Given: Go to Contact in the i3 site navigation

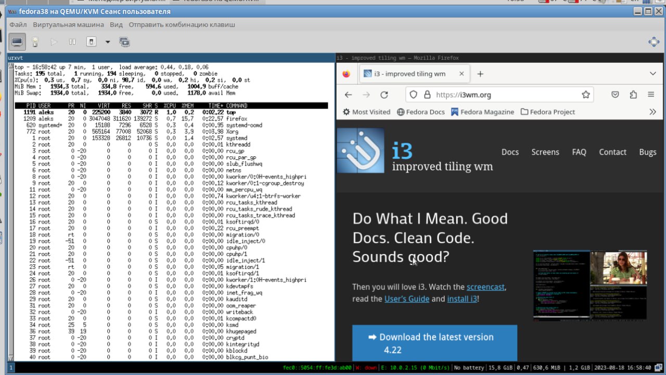Looking at the screenshot, I should tap(612, 152).
